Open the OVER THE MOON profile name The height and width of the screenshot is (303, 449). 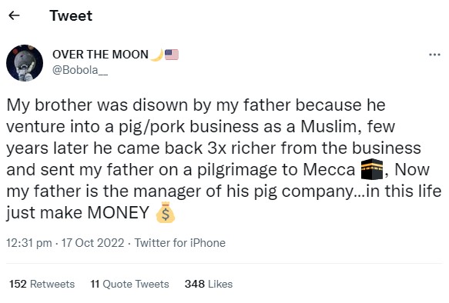(100, 55)
